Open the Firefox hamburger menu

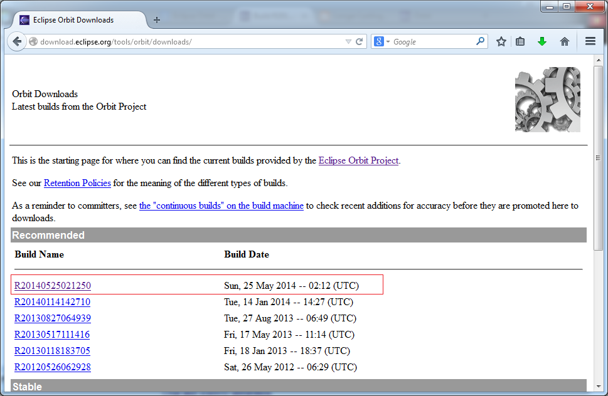[x=590, y=41]
